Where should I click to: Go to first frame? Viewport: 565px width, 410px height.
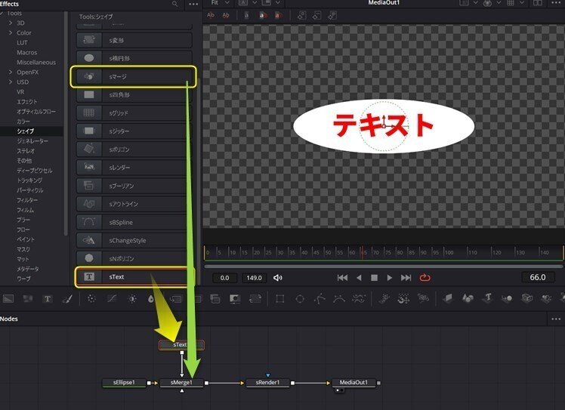point(342,277)
